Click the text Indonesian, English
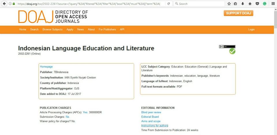Image resolution: width=277 pixels, height=135 pixels. pos(181,81)
